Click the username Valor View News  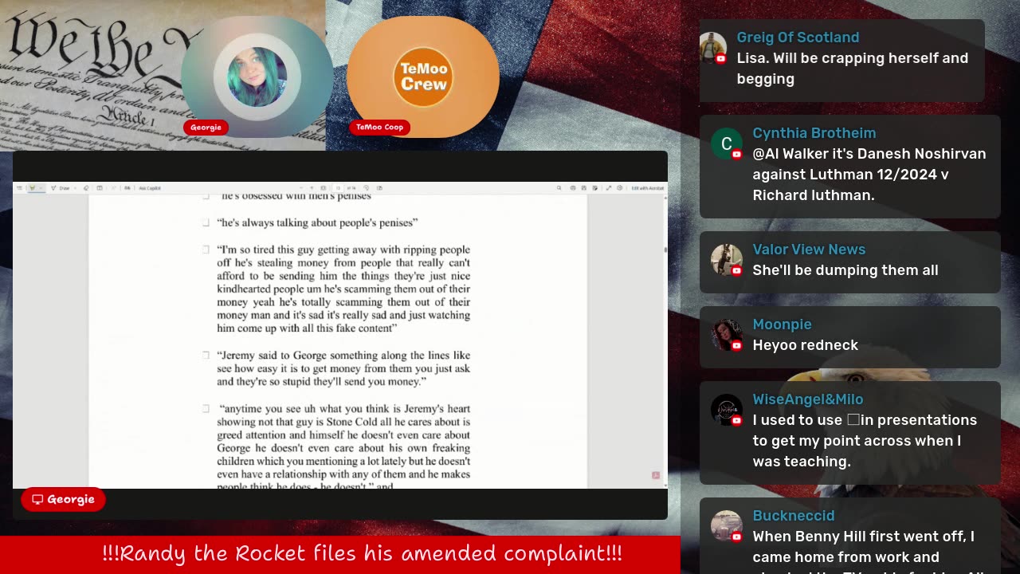coord(809,250)
